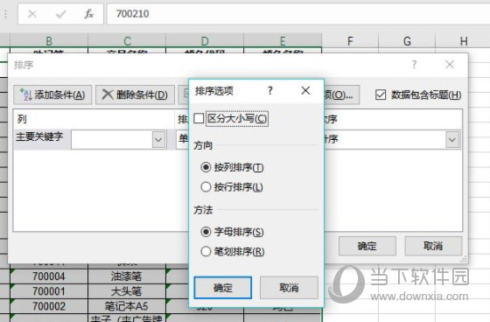Image resolution: width=490 pixels, height=322 pixels.
Task: Click help icon in the 排序 dialog
Action: [414, 65]
